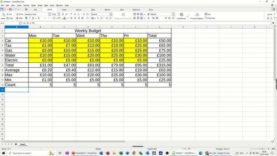Click the equals Formula icon by the formula bar
Screen dimensions: 277x156
(x=33, y=23)
